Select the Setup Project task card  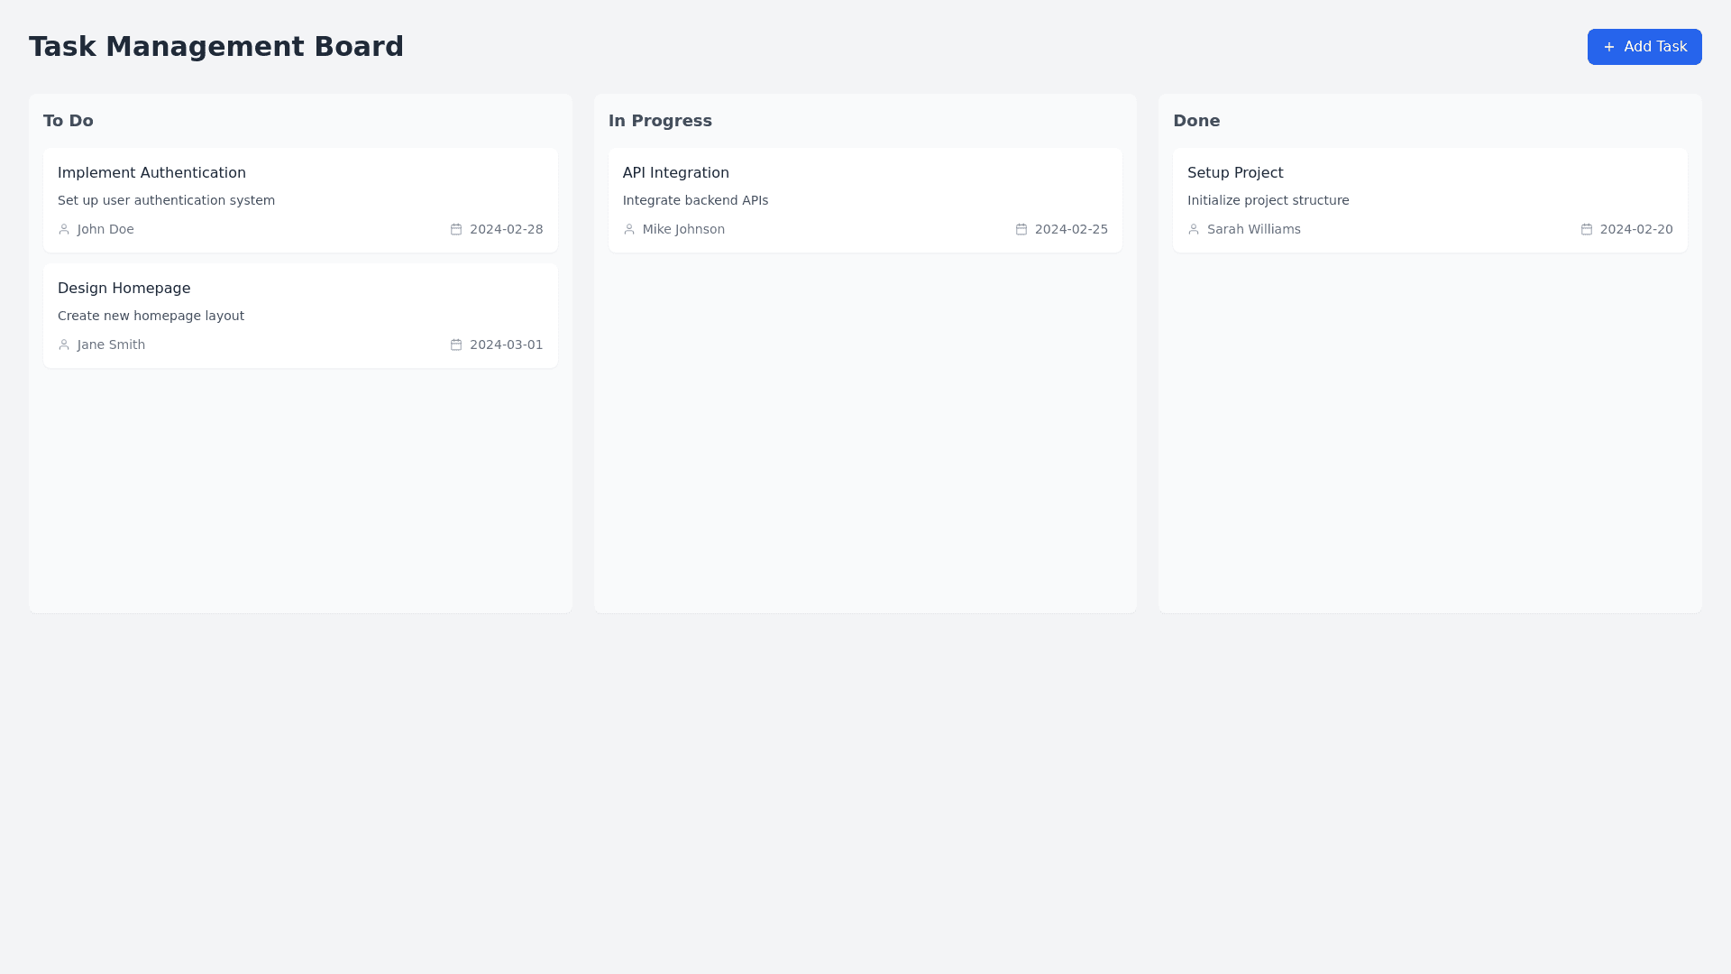click(x=1430, y=200)
